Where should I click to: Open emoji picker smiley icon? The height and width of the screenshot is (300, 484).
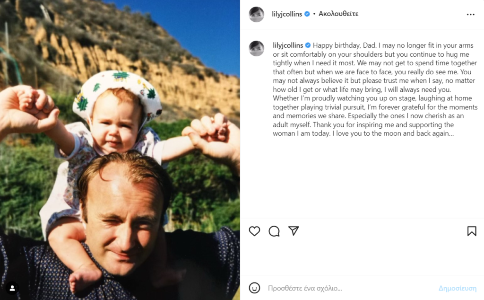pos(254,288)
